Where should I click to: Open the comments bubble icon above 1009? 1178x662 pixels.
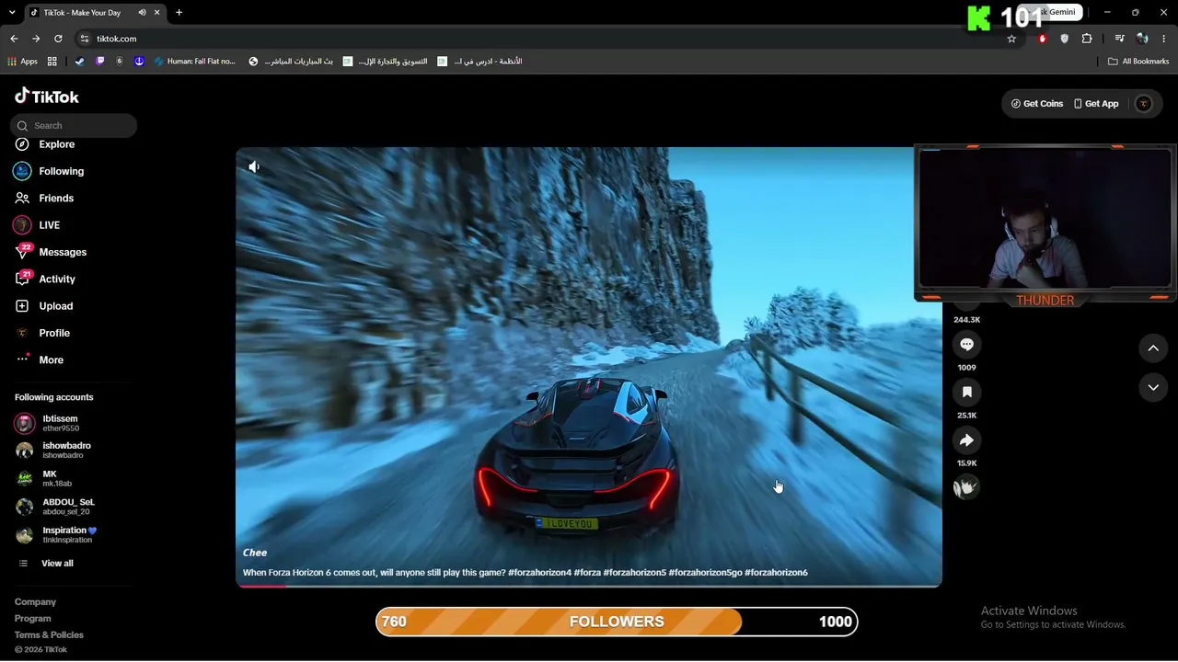[966, 345]
